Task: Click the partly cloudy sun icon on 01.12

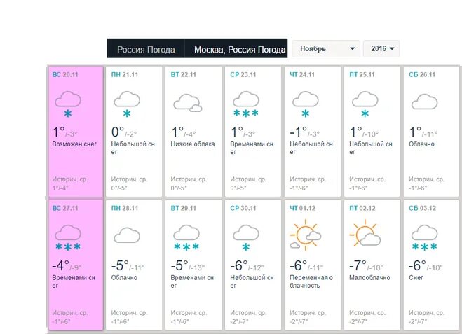Action: point(306,235)
